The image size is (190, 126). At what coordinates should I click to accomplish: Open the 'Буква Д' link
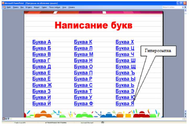click(41, 67)
